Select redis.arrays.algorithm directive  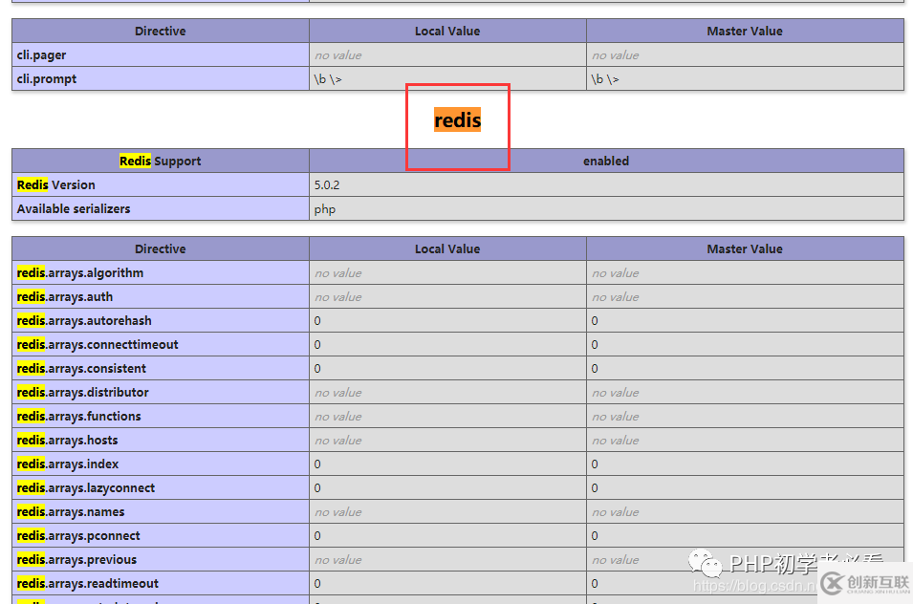160,272
